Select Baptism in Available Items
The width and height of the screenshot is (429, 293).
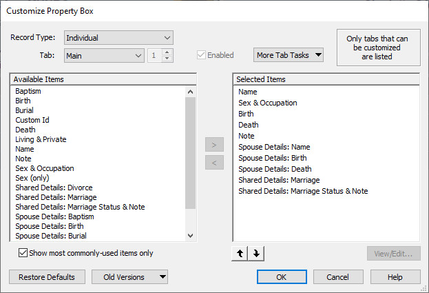point(28,91)
